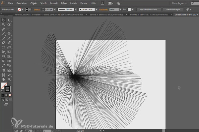
Task: Select the Symbol Sprayer tool
Action: click(3, 70)
